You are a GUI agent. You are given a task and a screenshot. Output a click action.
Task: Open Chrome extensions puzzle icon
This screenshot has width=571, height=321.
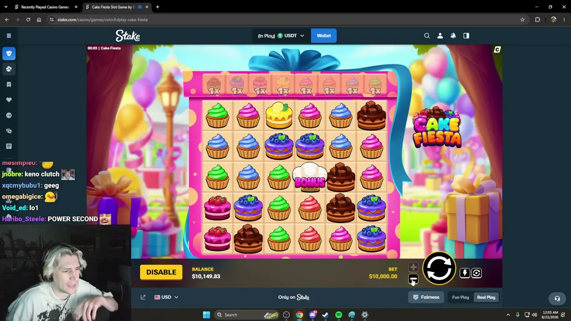(538, 20)
